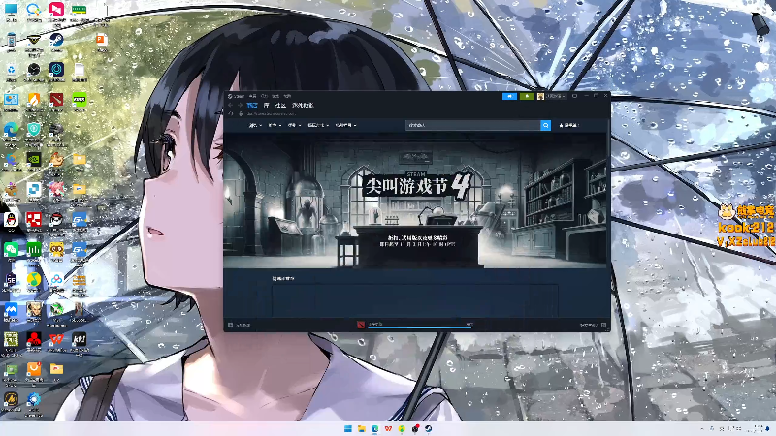Go back with Steam's left arrow
The width and height of the screenshot is (776, 436).
(x=231, y=106)
